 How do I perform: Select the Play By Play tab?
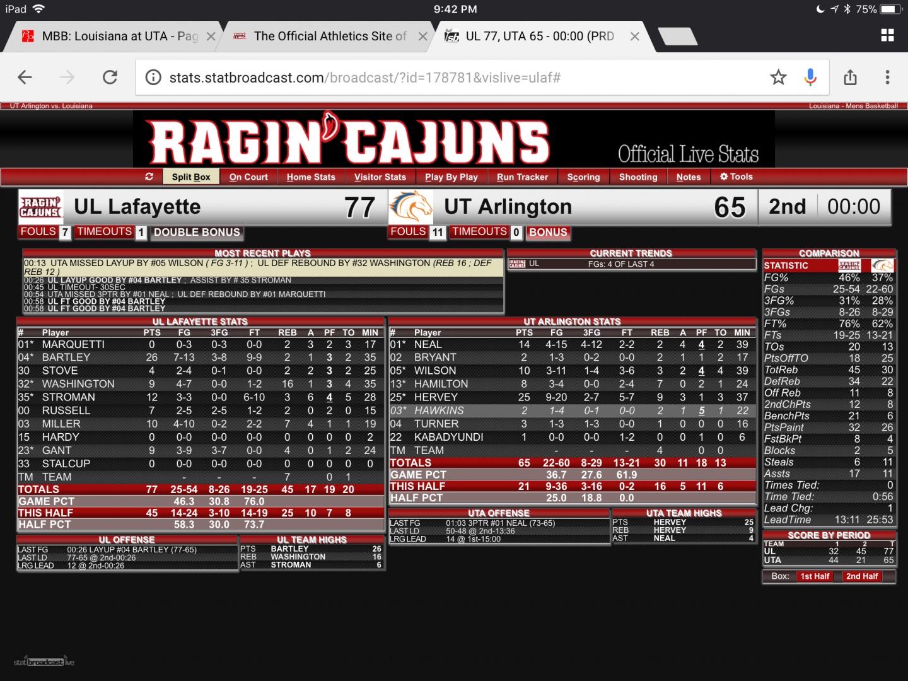tap(451, 177)
